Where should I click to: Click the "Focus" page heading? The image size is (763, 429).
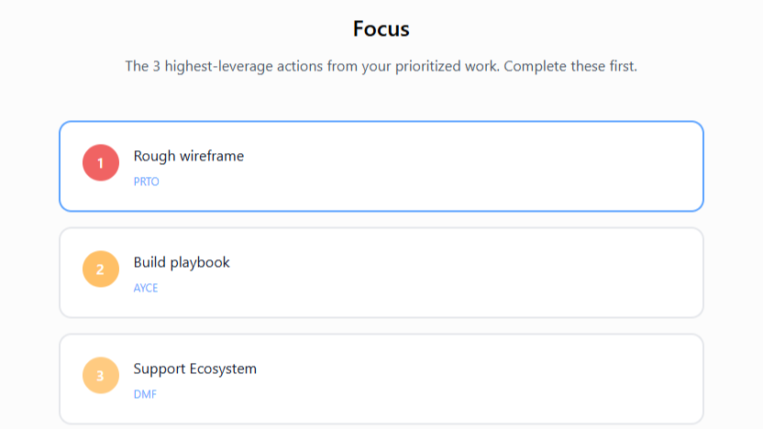tap(381, 28)
